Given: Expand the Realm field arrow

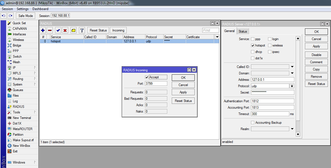Looking at the screenshot, I should [292, 129].
